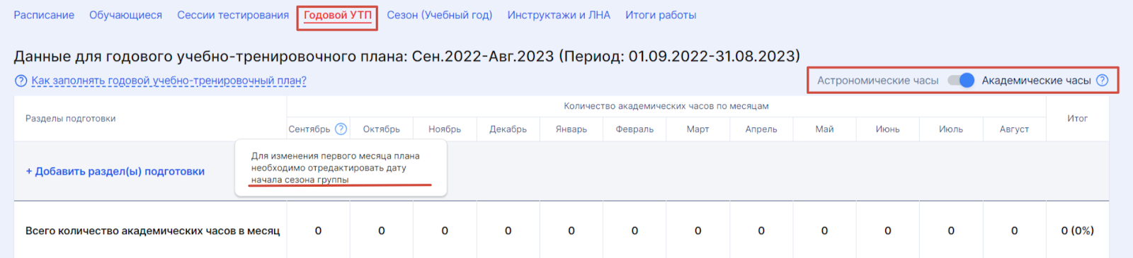This screenshot has width=1133, height=258.
Task: Click help icon next to Сентябрь column
Action: pos(341,129)
